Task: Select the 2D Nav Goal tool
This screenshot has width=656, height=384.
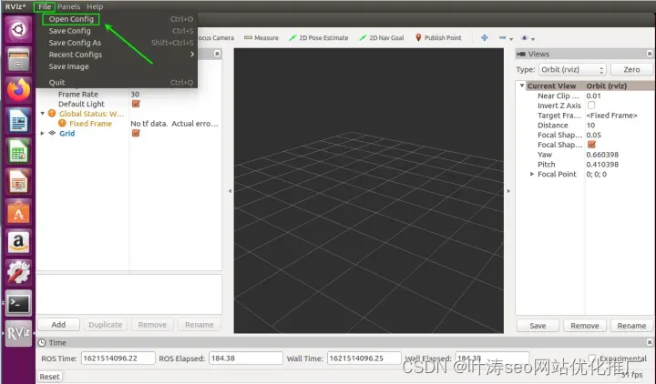Action: 382,37
